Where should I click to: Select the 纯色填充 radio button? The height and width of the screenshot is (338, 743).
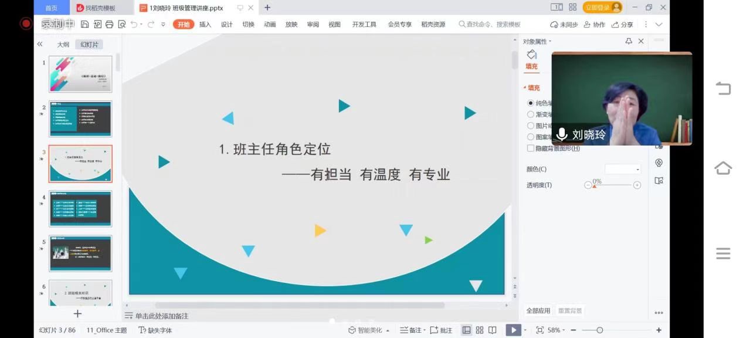coord(531,103)
